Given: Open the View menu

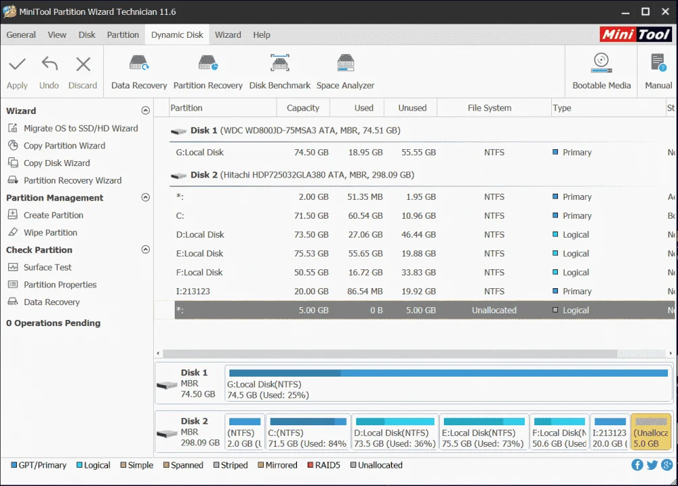Looking at the screenshot, I should (57, 34).
